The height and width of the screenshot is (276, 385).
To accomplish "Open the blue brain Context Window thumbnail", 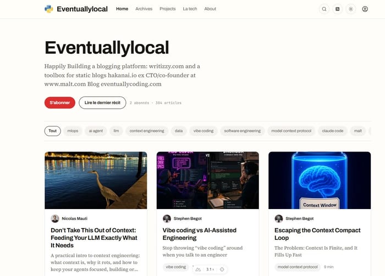I will point(320,180).
